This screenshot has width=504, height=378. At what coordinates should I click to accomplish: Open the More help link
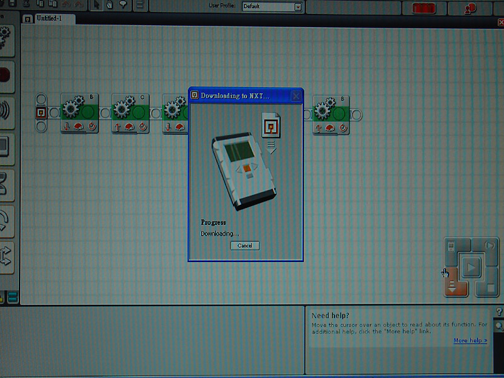[470, 340]
